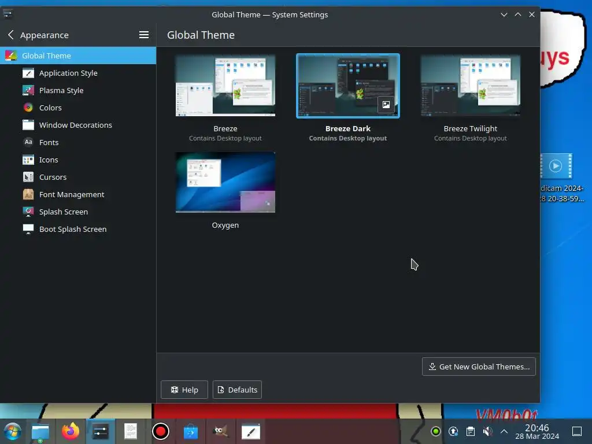Click the muted volume tray icon
Image resolution: width=592 pixels, height=444 pixels.
487,431
